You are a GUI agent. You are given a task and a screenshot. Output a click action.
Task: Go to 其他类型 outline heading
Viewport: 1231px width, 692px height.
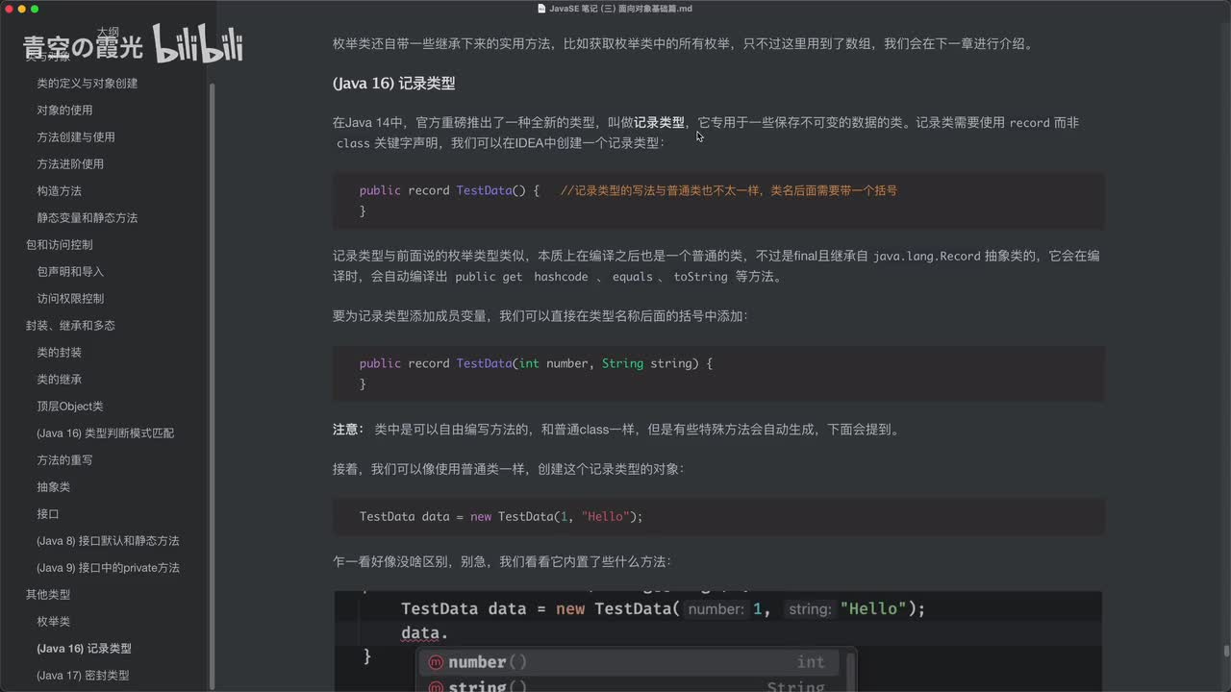48,595
